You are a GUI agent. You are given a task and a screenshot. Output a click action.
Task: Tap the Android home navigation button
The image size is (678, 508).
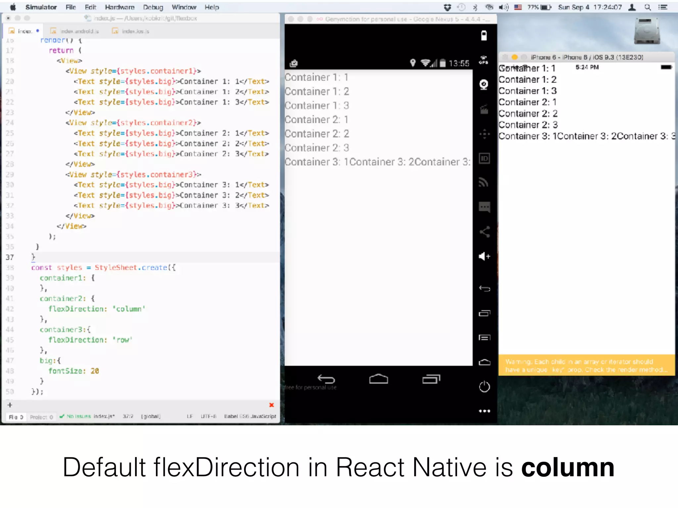coord(378,379)
